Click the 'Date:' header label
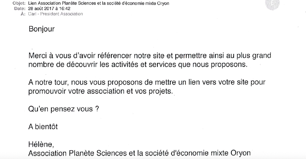 click(19, 9)
